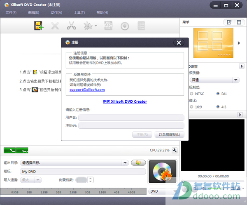Click the second green CPU graph
The width and height of the screenshot is (247, 205).
22,151
